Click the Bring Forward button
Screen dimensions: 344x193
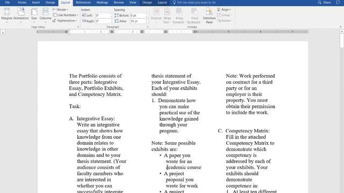(179, 16)
